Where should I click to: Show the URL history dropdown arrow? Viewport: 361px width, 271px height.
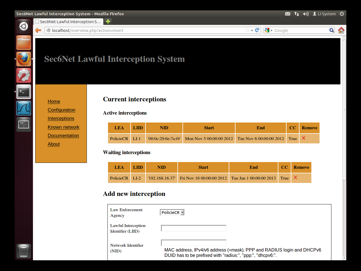click(x=252, y=30)
